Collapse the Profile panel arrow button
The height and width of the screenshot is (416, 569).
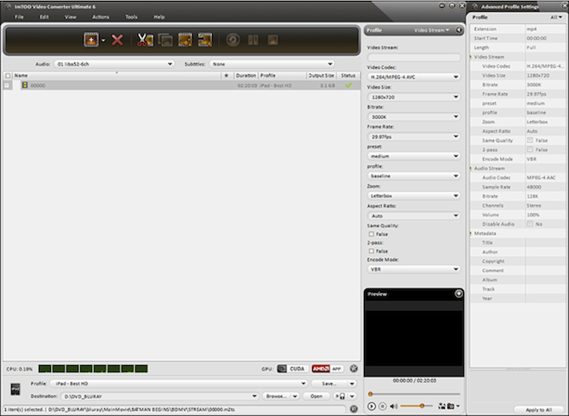click(x=459, y=30)
